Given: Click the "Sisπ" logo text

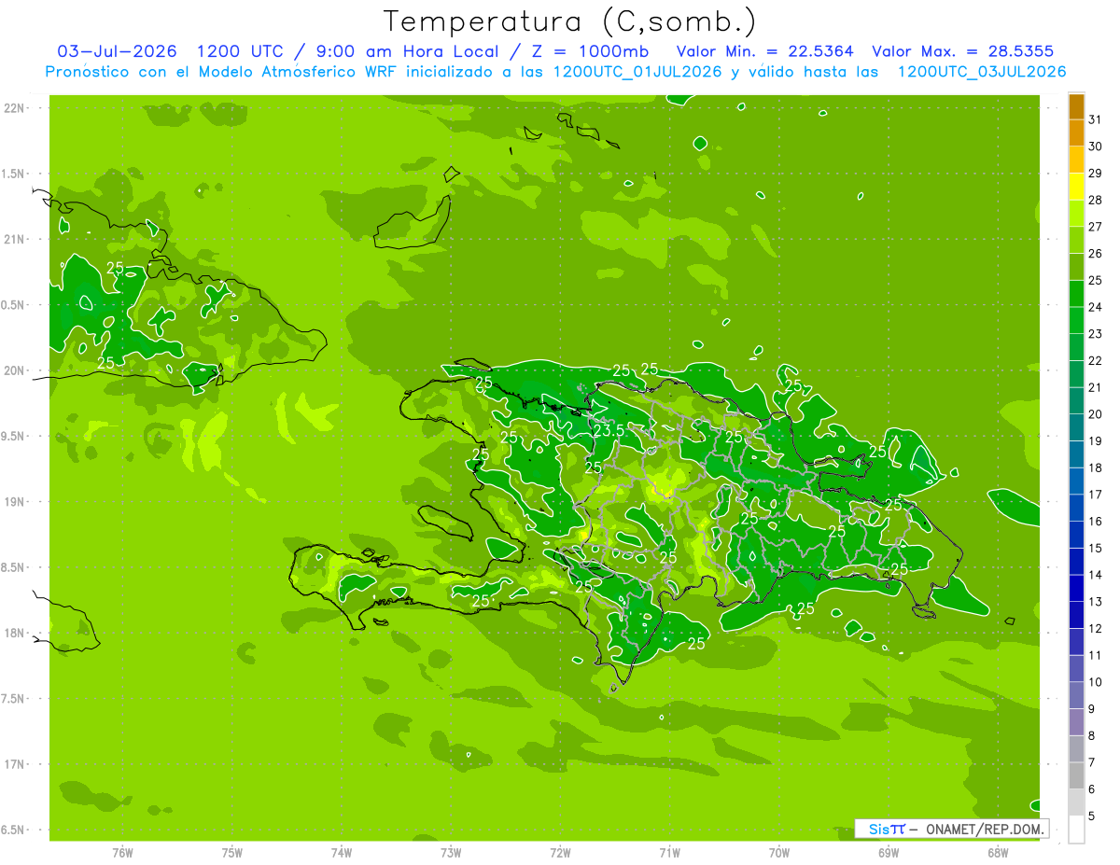Looking at the screenshot, I should 887,829.
